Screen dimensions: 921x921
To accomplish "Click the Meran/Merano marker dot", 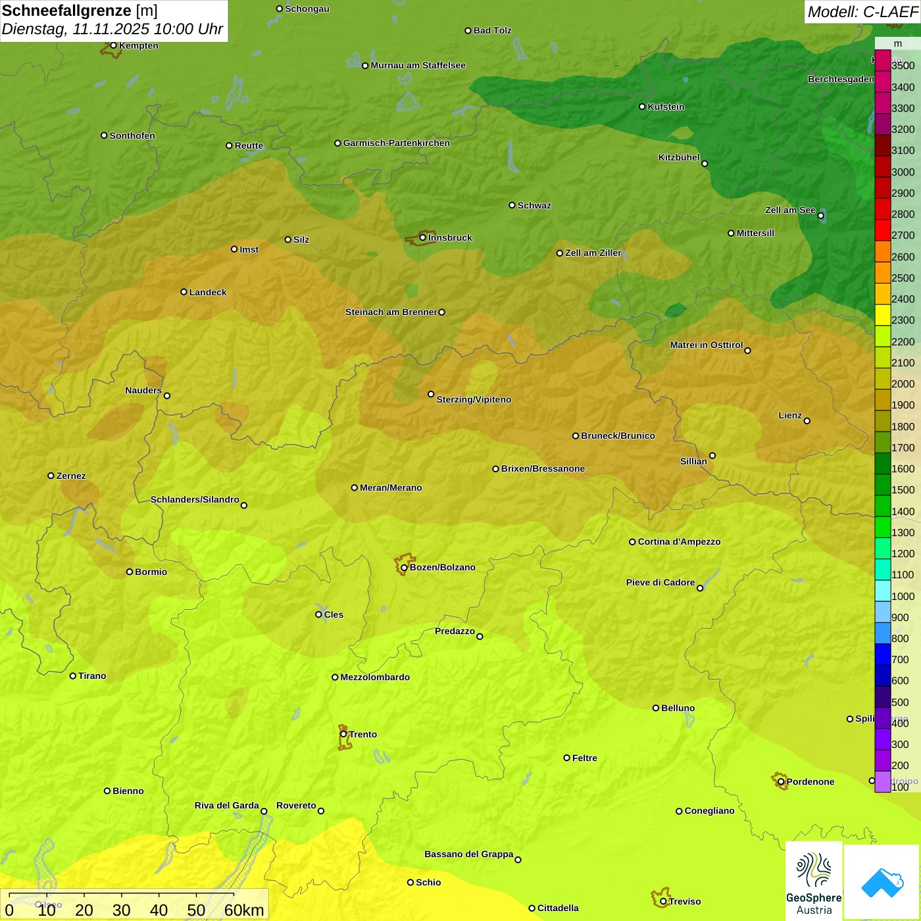I will tap(354, 487).
